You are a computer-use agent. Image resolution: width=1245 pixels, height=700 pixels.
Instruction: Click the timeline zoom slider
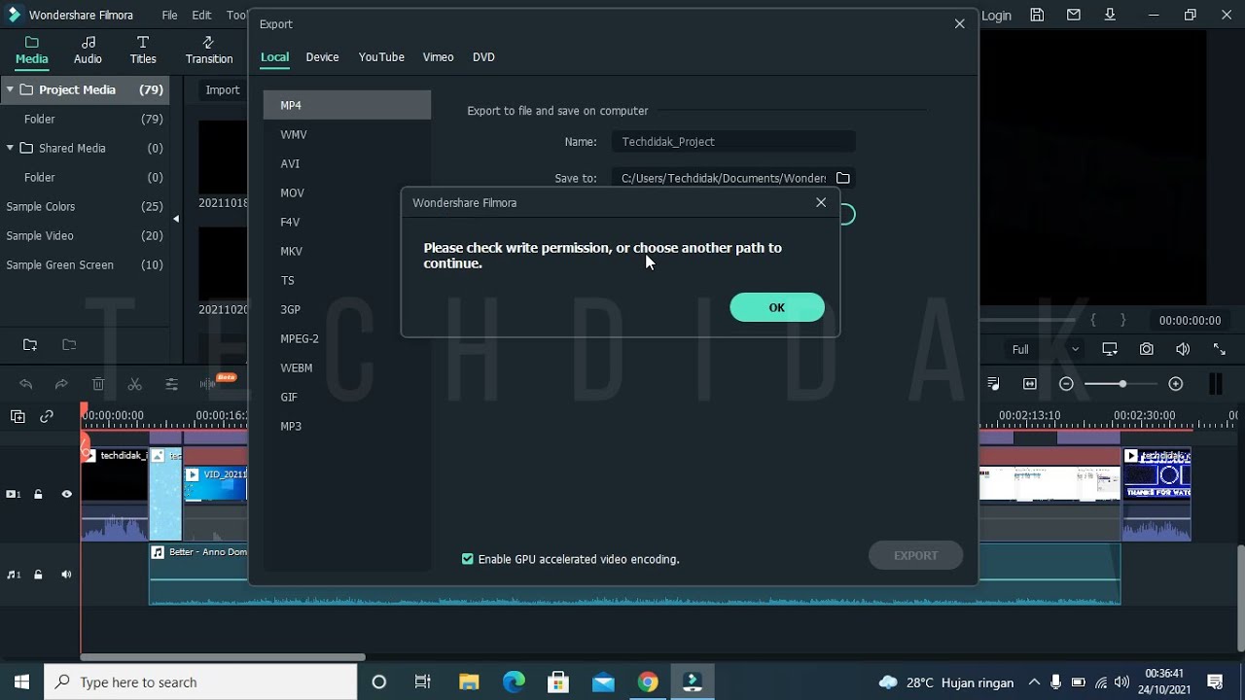[1121, 384]
